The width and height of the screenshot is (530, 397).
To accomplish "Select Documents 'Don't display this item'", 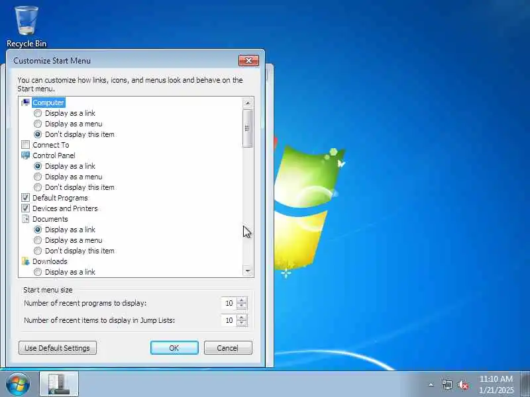I will [38, 251].
